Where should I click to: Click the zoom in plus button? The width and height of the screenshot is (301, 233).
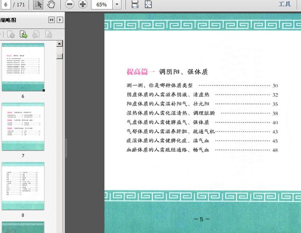click(83, 4)
